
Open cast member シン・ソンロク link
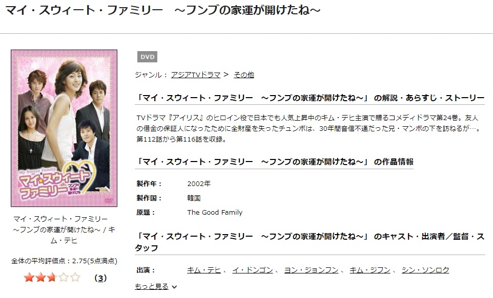[425, 270]
